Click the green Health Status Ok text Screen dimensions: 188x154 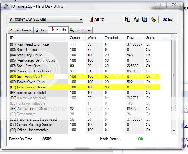(140, 139)
